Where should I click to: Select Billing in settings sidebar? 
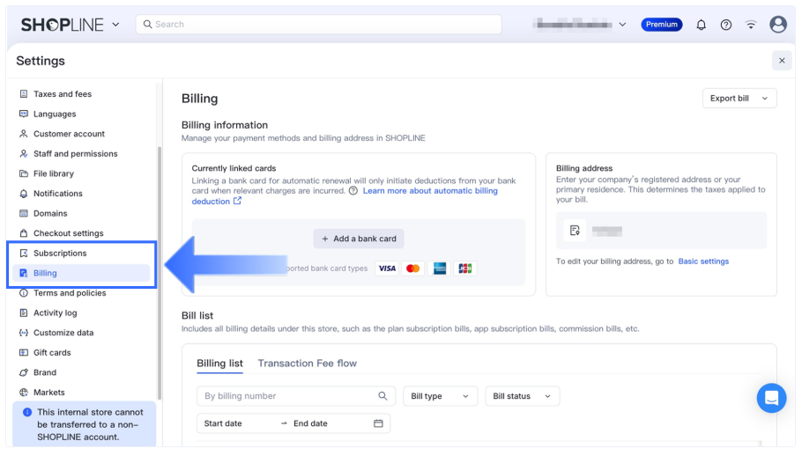click(81, 273)
